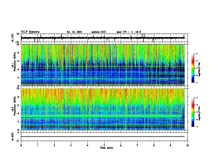Click the ch.1 spectrogram image

click(x=103, y=65)
